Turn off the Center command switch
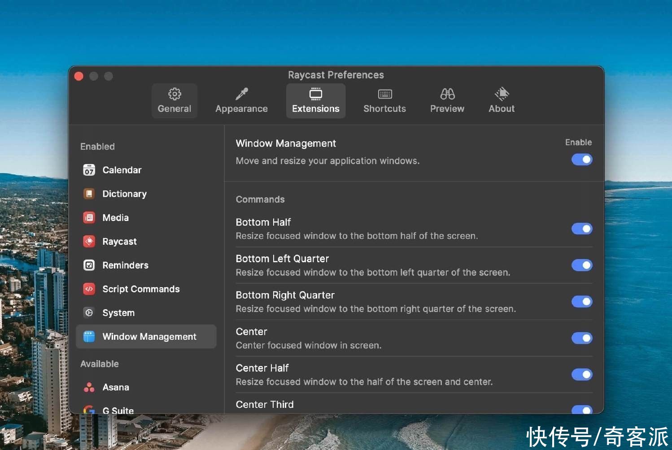 pyautogui.click(x=582, y=338)
